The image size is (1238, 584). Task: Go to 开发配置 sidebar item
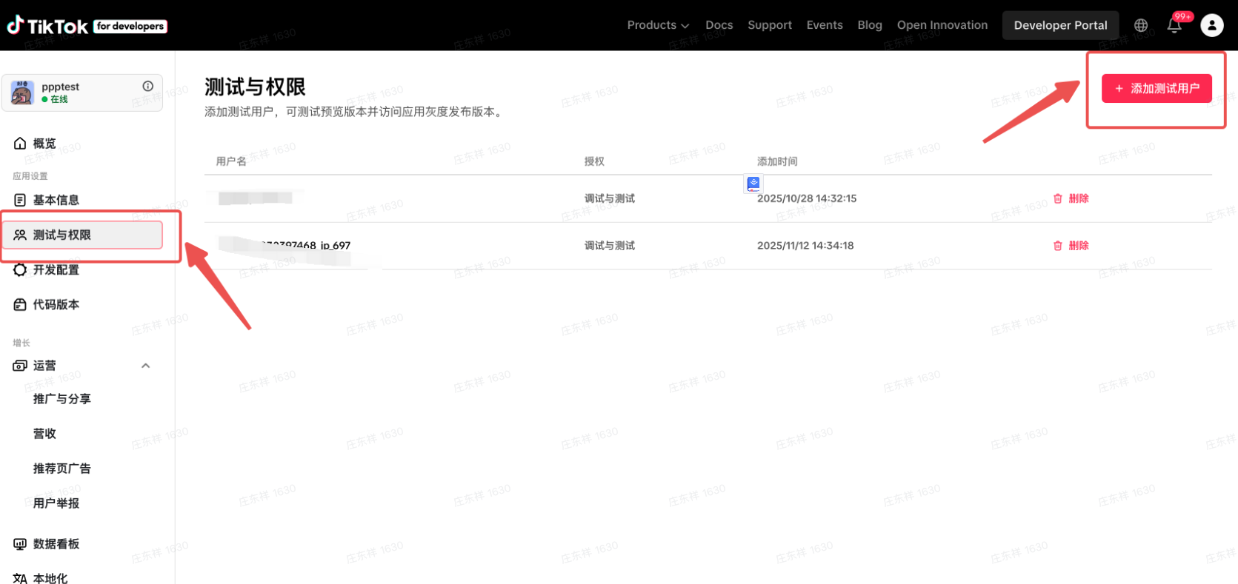[56, 270]
